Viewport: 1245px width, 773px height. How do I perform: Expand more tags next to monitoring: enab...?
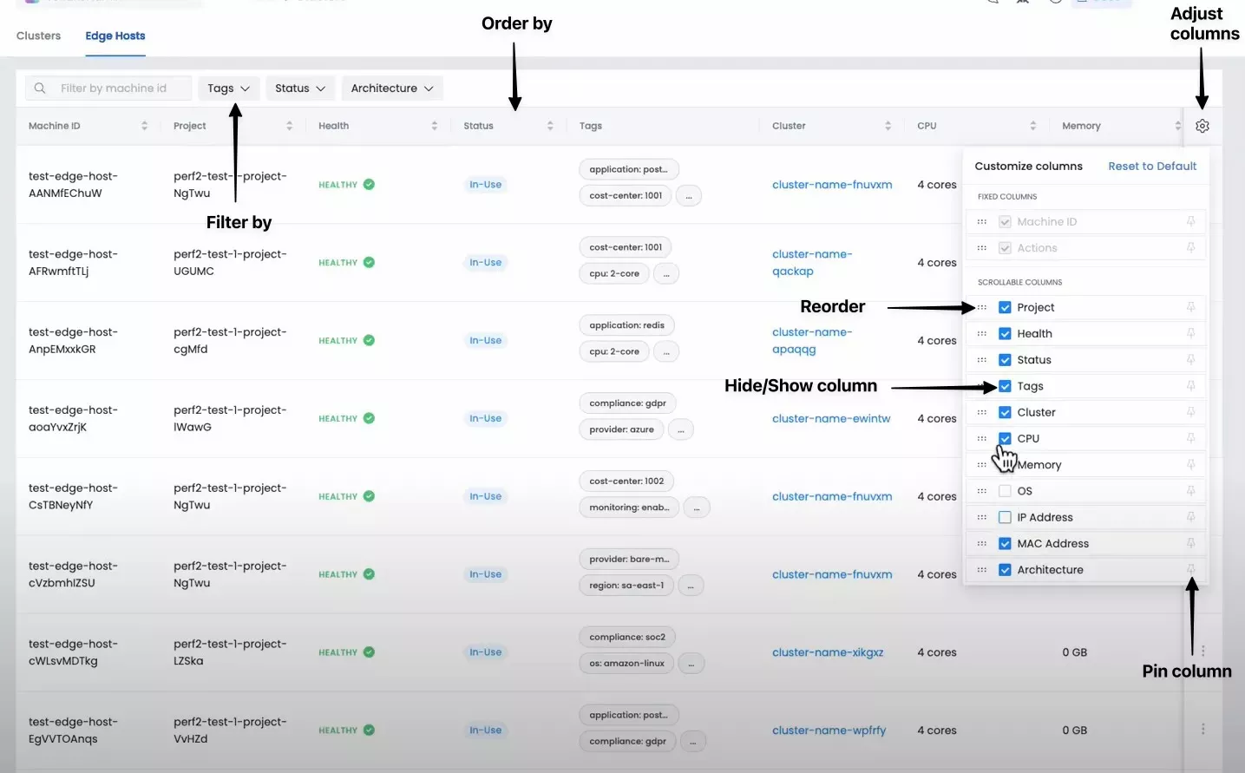click(697, 508)
